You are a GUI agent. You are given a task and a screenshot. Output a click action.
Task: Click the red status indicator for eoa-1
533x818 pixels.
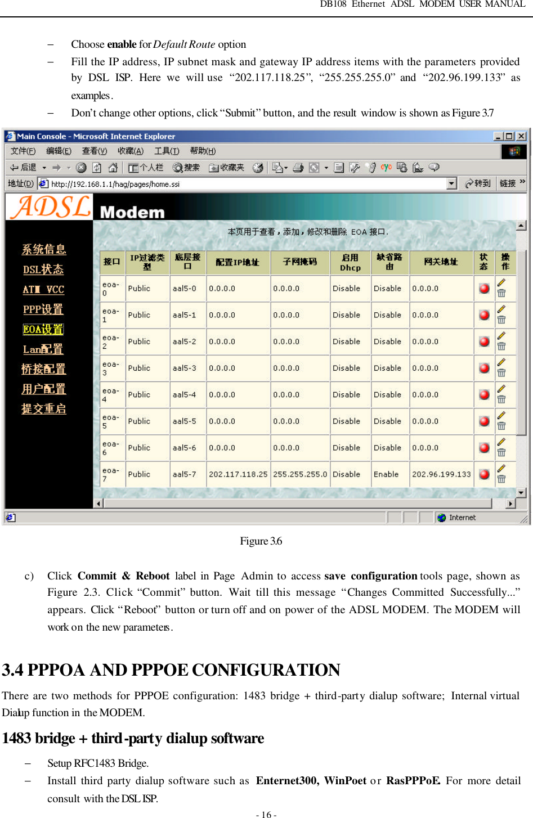coord(484,315)
